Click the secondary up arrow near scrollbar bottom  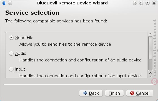150,73
